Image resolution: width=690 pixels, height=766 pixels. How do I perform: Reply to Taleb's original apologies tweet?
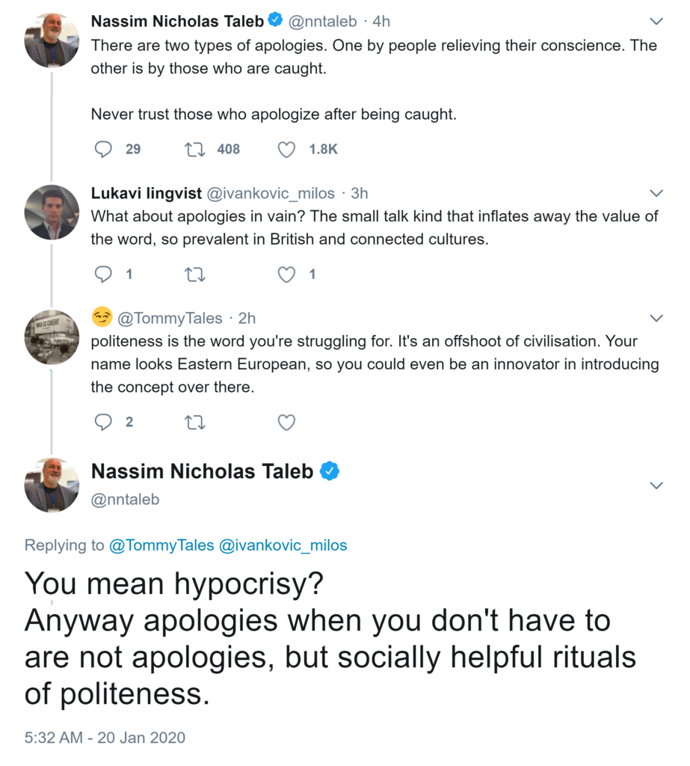[103, 150]
